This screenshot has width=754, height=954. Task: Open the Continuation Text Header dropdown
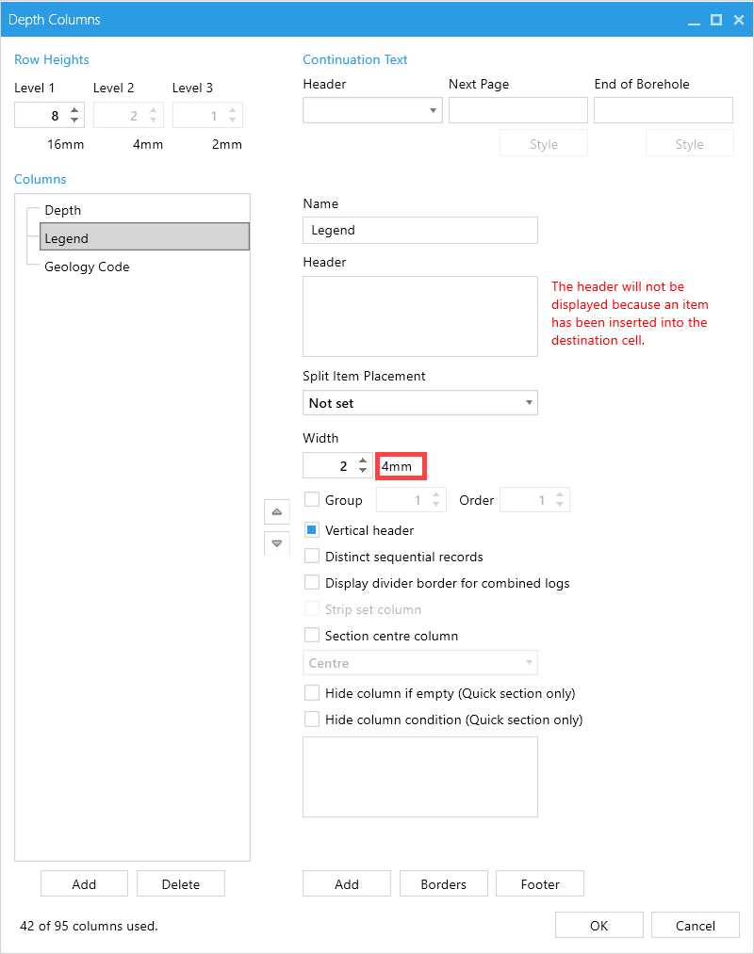[372, 110]
